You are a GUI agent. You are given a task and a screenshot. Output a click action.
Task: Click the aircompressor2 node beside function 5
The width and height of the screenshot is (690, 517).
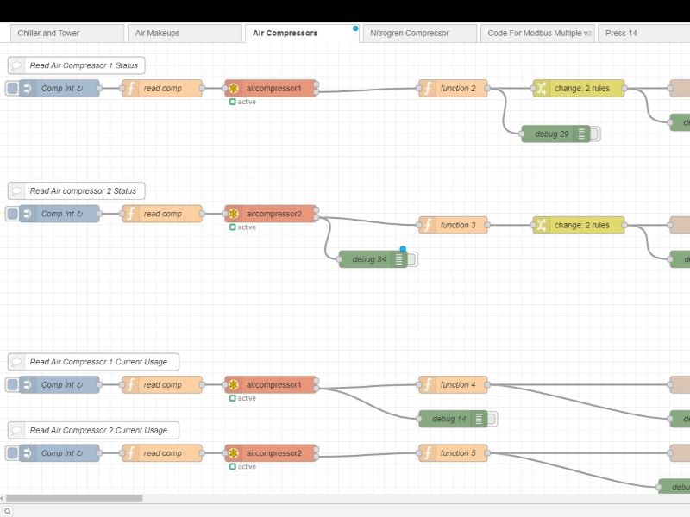[271, 453]
